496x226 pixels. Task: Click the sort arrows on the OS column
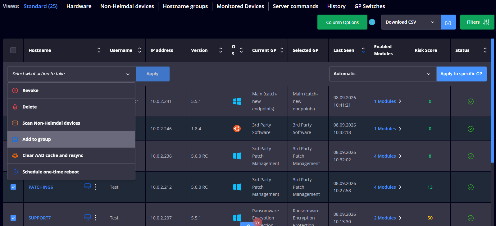pos(241,50)
